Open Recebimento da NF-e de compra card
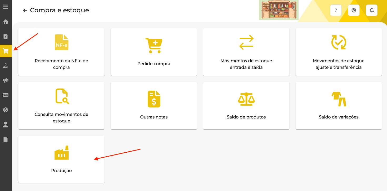This screenshot has width=387, height=191. 61,52
